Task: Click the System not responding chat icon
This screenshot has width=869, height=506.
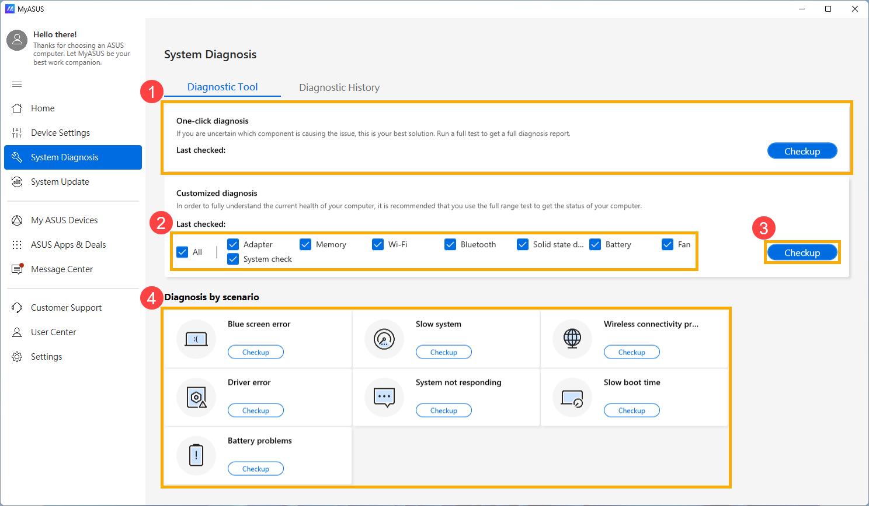Action: [384, 397]
